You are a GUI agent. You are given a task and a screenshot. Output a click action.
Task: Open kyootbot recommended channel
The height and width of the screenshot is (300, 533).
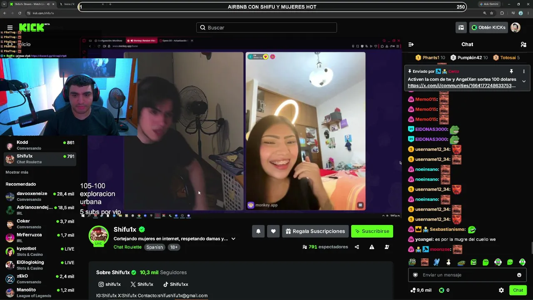(x=40, y=251)
